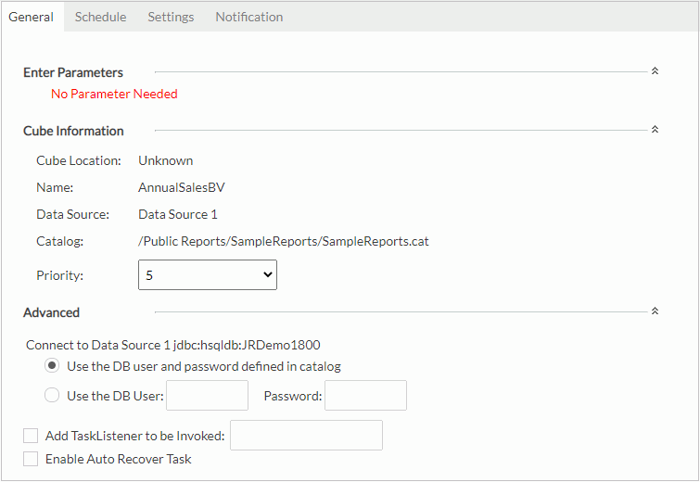700x482 pixels.
Task: Switch to the General tab
Action: coord(32,17)
